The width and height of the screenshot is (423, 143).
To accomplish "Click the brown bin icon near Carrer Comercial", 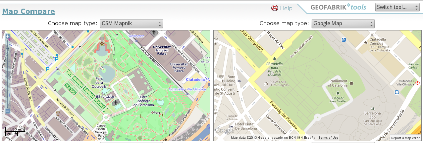I will click(x=58, y=114).
